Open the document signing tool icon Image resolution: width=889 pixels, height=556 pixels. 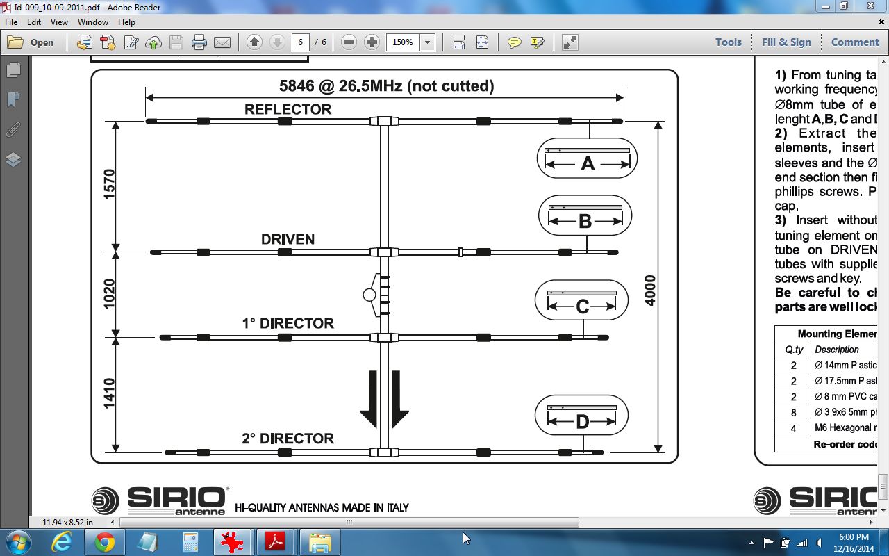(x=131, y=42)
